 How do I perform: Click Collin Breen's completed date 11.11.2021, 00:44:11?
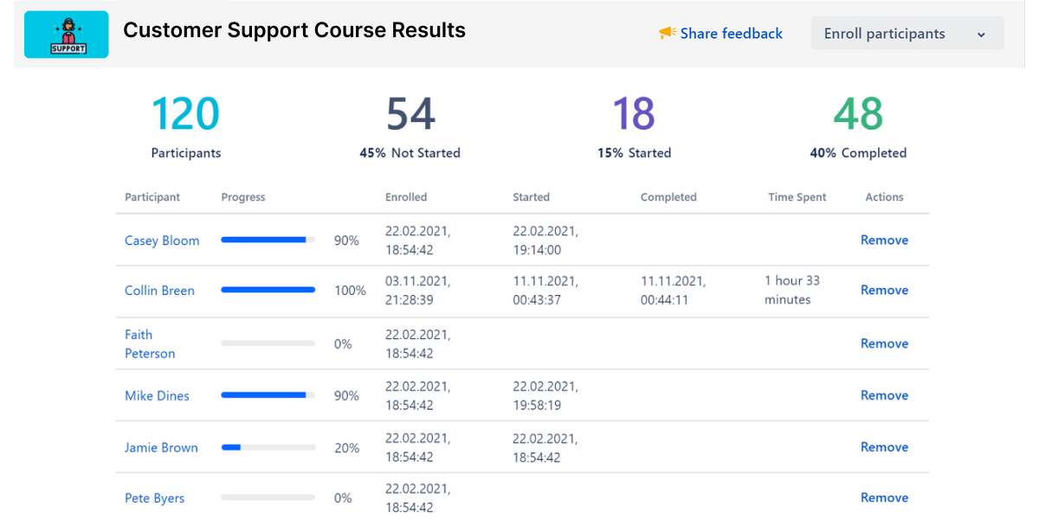pyautogui.click(x=673, y=290)
